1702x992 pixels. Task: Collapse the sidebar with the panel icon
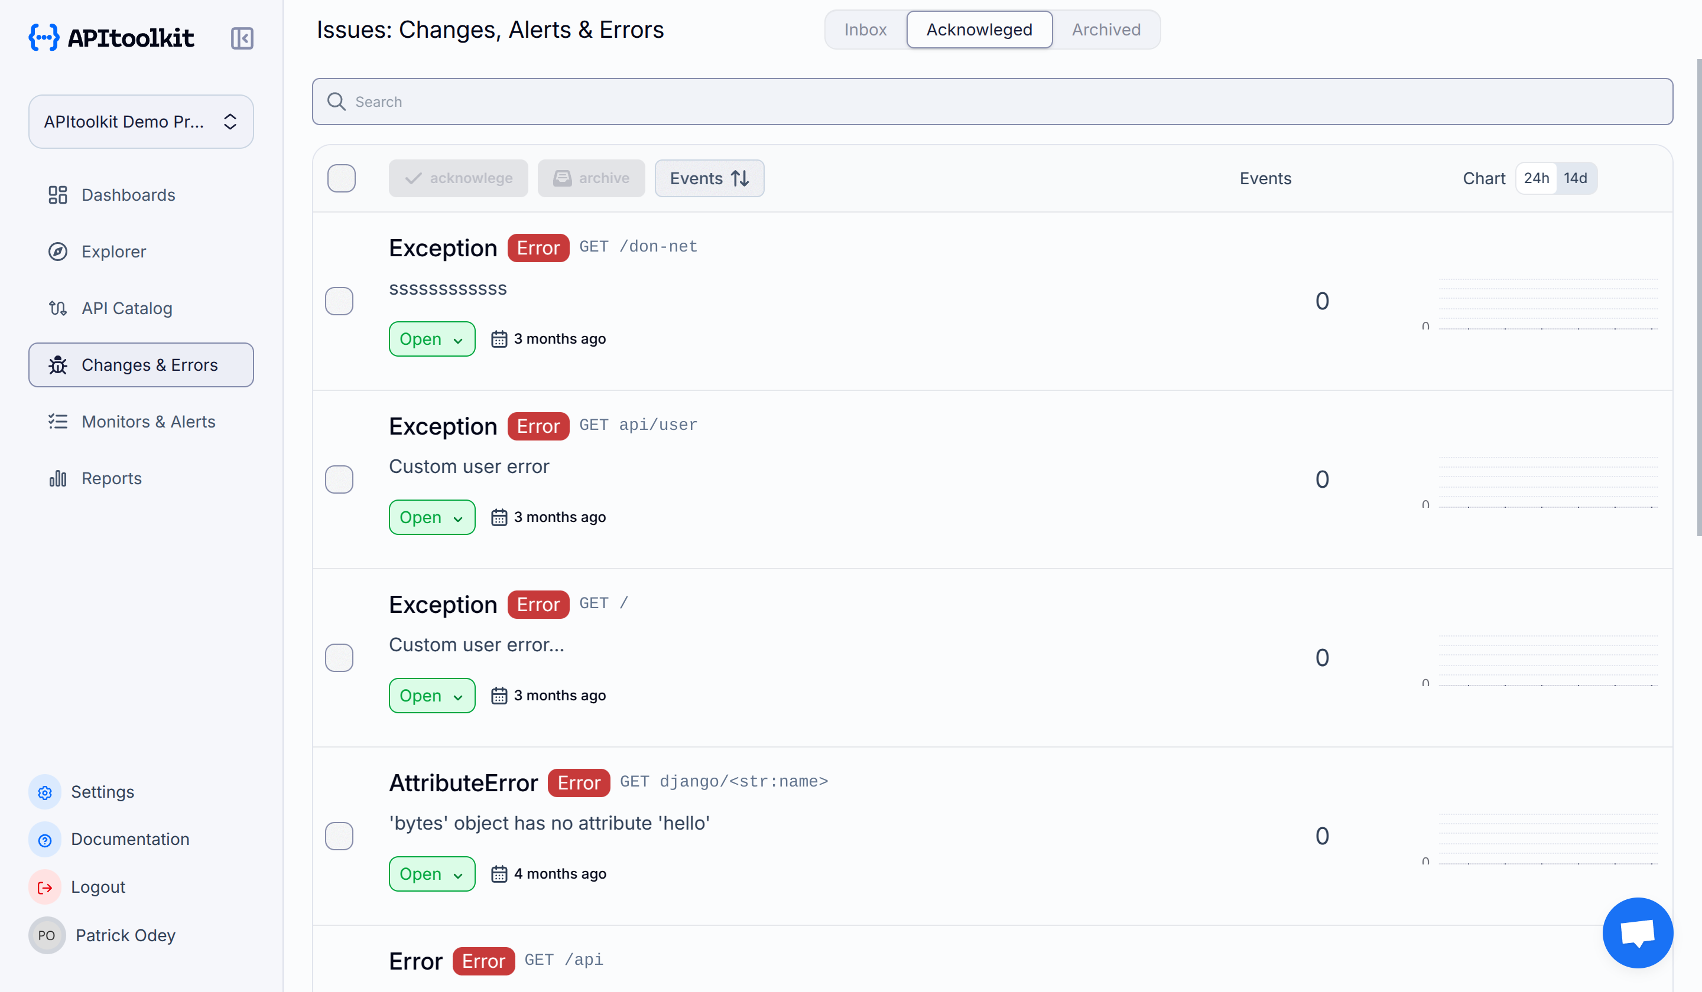point(242,38)
